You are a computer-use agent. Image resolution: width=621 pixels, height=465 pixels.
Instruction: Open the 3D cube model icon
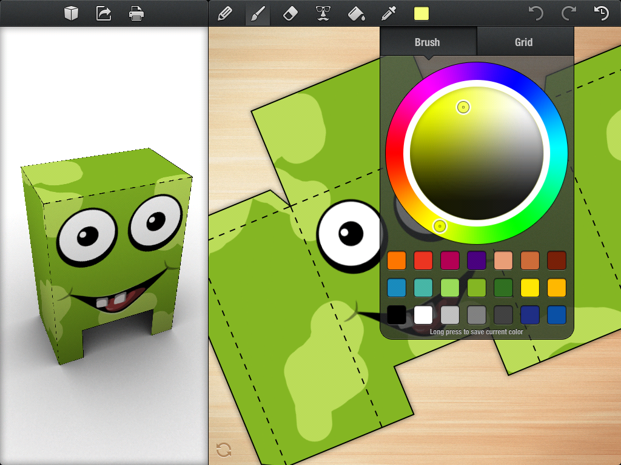[72, 13]
